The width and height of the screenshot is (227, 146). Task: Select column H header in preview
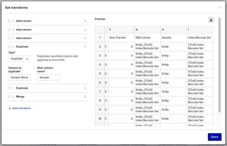click(x=173, y=30)
